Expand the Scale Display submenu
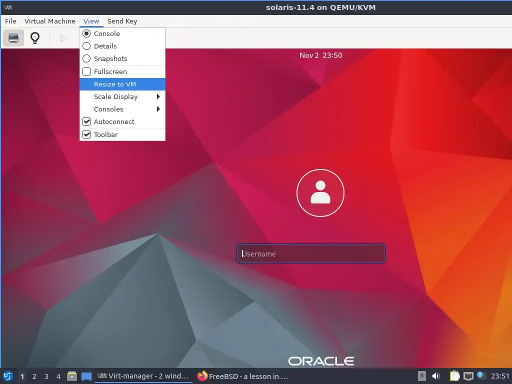Viewport: 512px width, 384px height. (x=122, y=96)
